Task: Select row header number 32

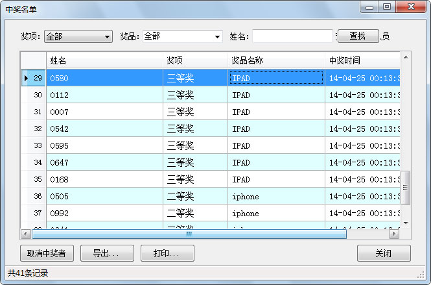Action: 34,129
